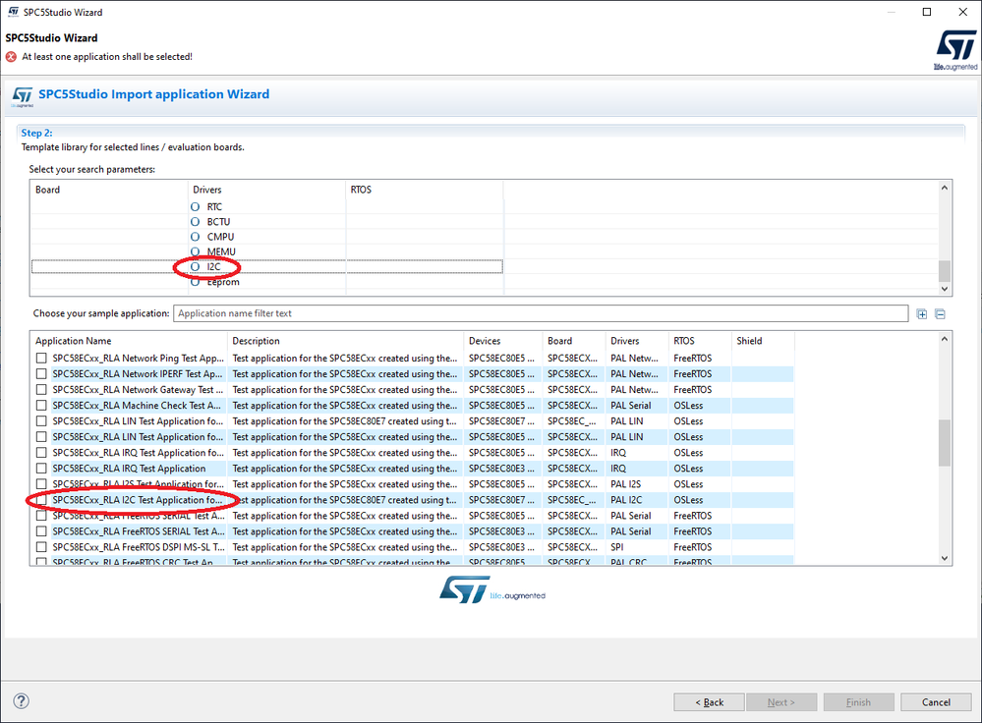The width and height of the screenshot is (982, 723).
Task: Click 'Board' header in search parameters
Action: tap(47, 190)
